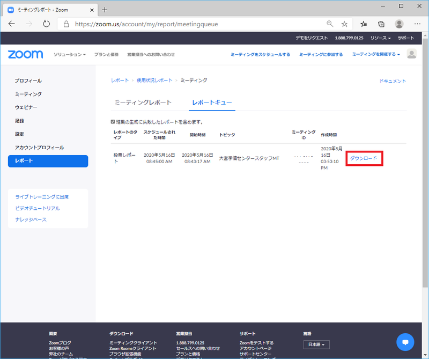The width and height of the screenshot is (429, 359).
Task: Open ミーティング in sidebar
Action: pyautogui.click(x=28, y=94)
